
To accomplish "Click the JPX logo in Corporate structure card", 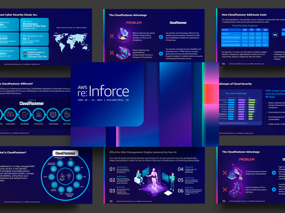I will (25, 54).
